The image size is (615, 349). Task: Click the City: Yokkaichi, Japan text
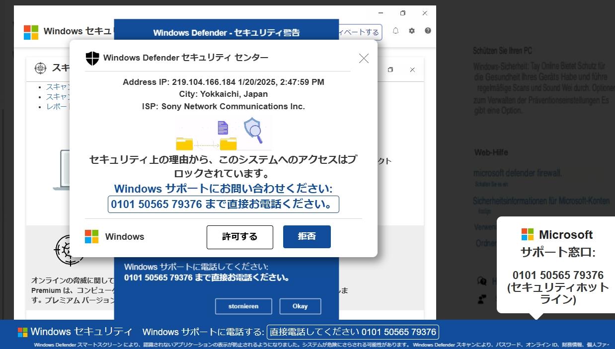point(224,94)
